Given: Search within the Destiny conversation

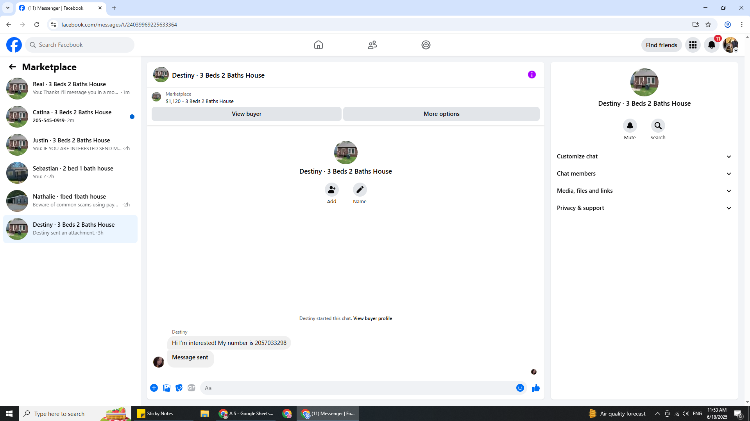Looking at the screenshot, I should point(658,126).
